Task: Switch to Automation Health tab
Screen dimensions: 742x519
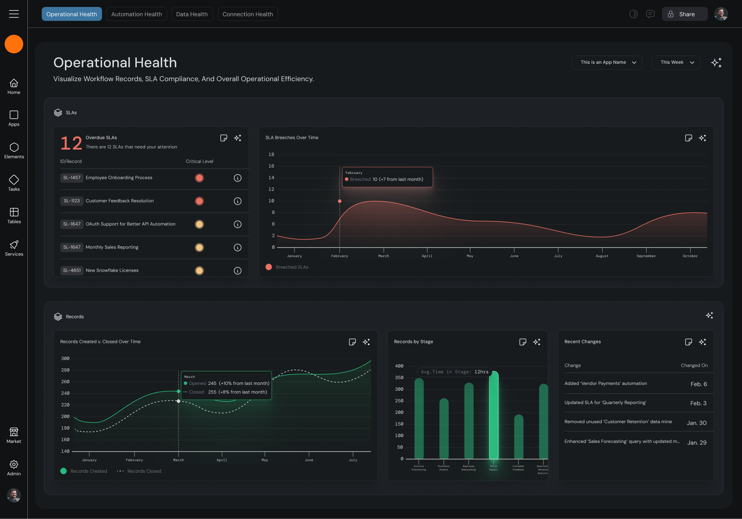Action: coord(136,14)
